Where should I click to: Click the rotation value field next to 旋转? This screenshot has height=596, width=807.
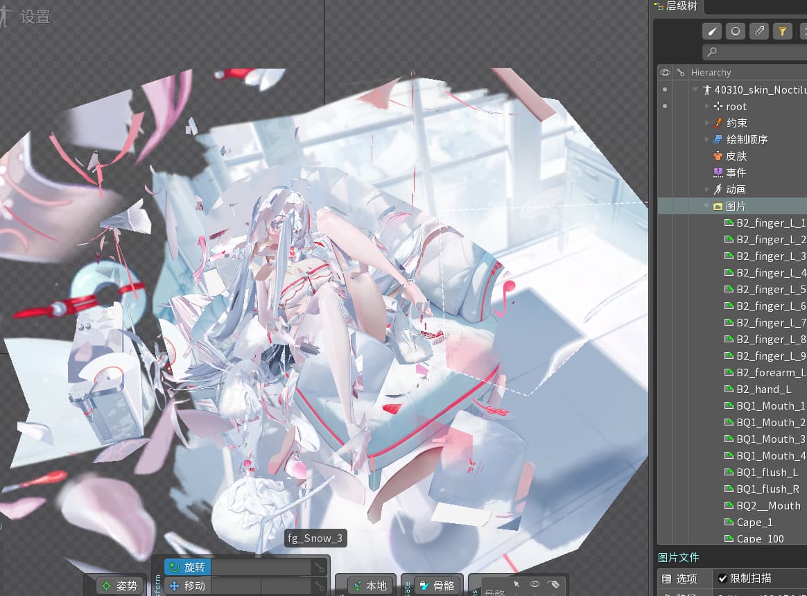pyautogui.click(x=261, y=567)
